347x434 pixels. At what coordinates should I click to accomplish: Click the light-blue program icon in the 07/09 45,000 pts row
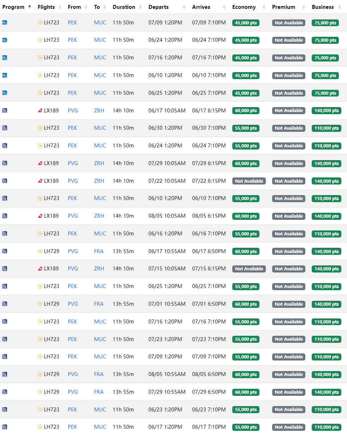pyautogui.click(x=5, y=23)
